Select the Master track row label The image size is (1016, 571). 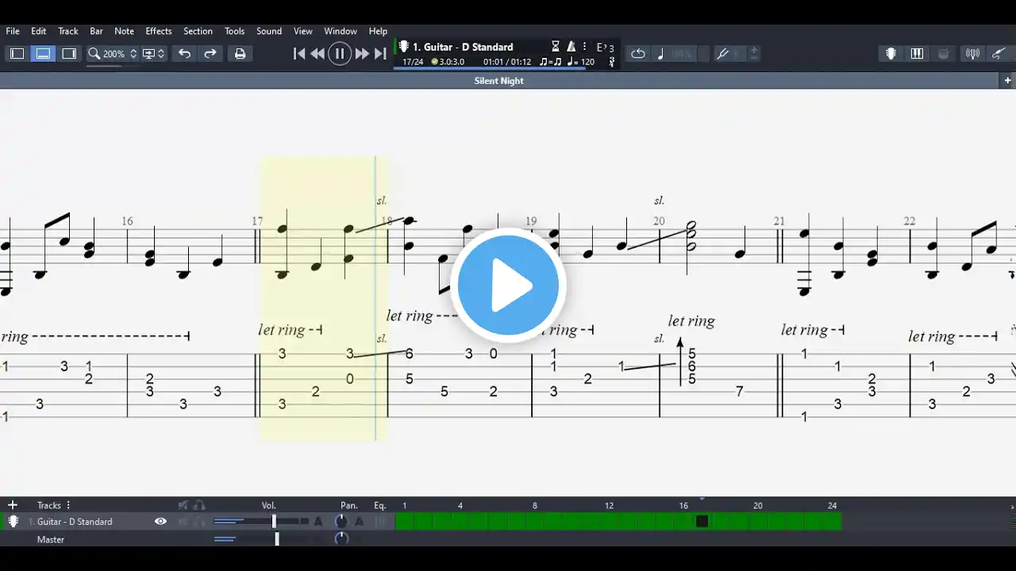51,539
